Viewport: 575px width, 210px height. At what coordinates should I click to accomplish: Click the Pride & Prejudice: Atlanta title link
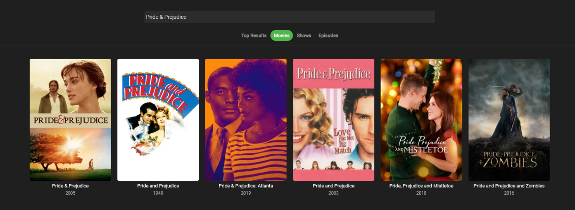click(x=246, y=186)
